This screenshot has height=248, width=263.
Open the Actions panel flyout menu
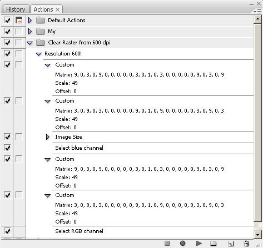(257, 12)
